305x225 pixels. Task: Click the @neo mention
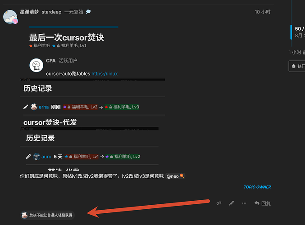click(x=175, y=176)
